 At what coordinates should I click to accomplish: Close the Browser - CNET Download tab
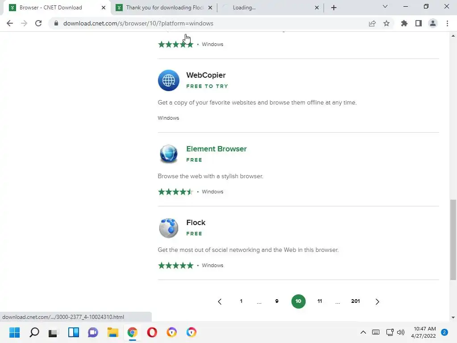[104, 8]
